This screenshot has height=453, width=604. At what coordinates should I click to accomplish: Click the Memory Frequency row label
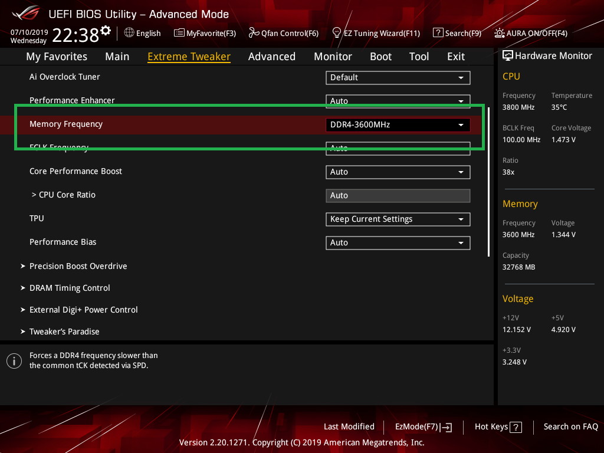(x=66, y=124)
